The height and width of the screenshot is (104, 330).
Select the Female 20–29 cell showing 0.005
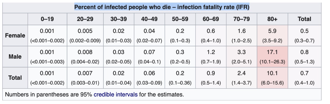85,31
